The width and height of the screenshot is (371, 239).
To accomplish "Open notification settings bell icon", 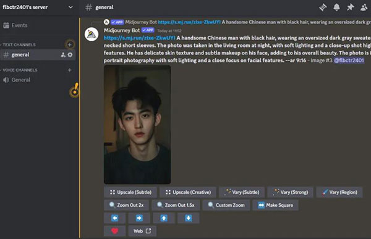I will (x=336, y=7).
